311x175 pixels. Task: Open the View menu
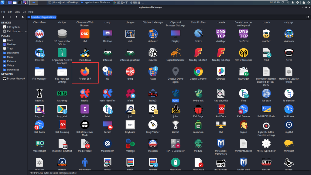pyautogui.click(x=17, y=12)
